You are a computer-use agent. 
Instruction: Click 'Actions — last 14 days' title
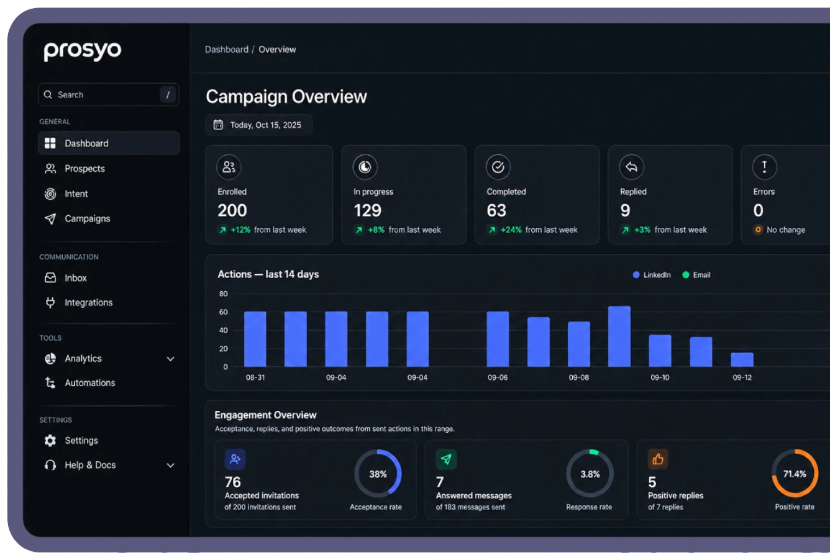click(268, 274)
